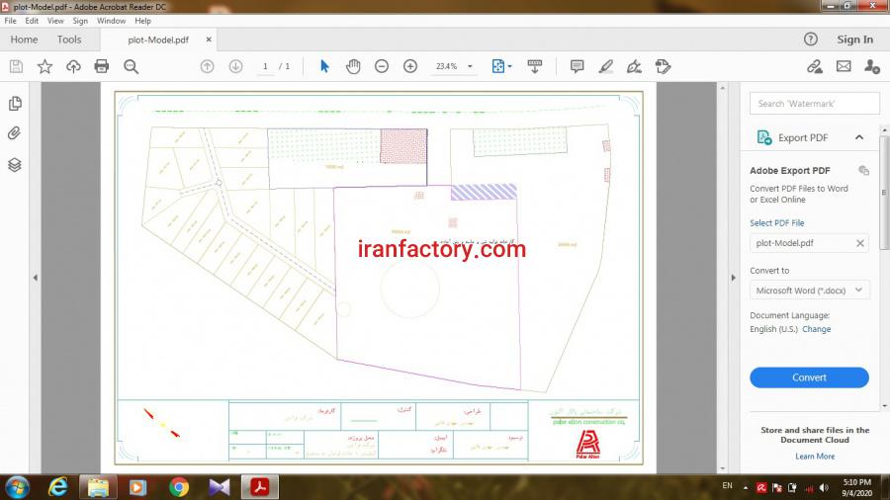Activate the arrow selection tool
The height and width of the screenshot is (500, 890).
pos(324,66)
